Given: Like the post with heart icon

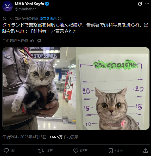Looking at the screenshot, I should pyautogui.click(x=76, y=151).
